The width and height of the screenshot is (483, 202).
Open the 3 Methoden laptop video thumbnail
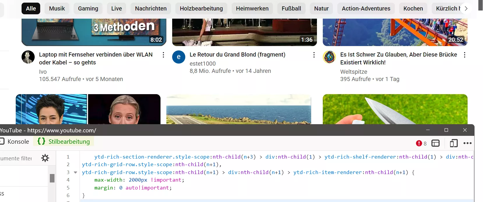pos(94,32)
